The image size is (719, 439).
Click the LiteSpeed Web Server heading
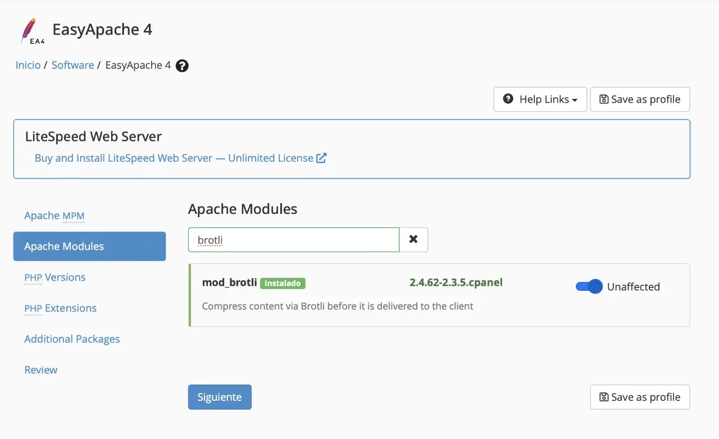[93, 136]
